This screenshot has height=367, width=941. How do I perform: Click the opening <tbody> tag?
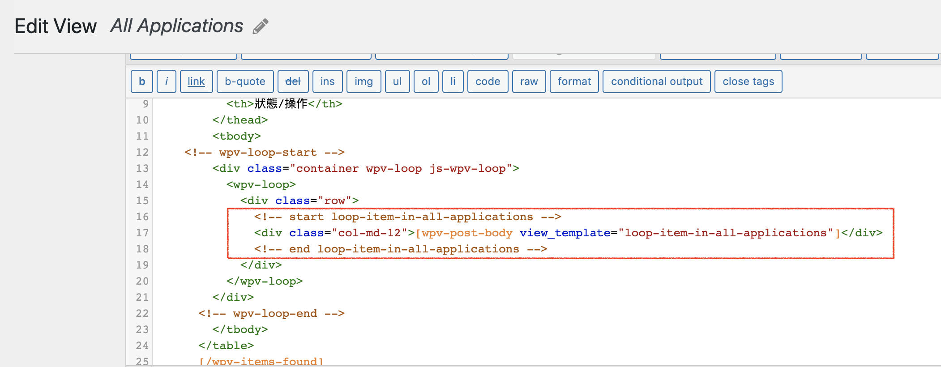point(236,137)
